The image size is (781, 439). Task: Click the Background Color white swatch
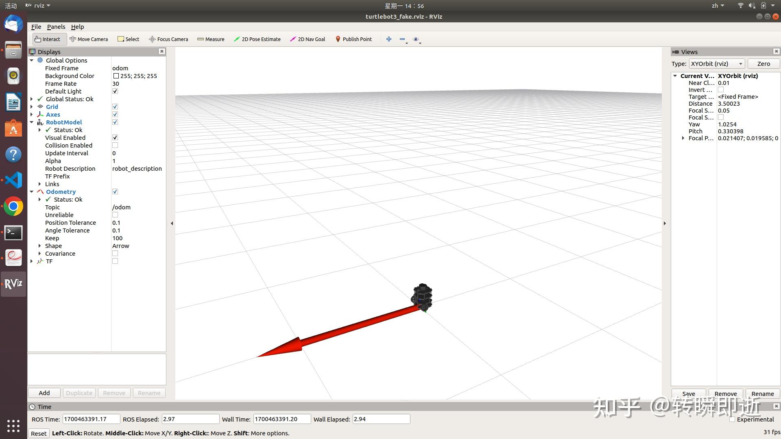pos(116,76)
